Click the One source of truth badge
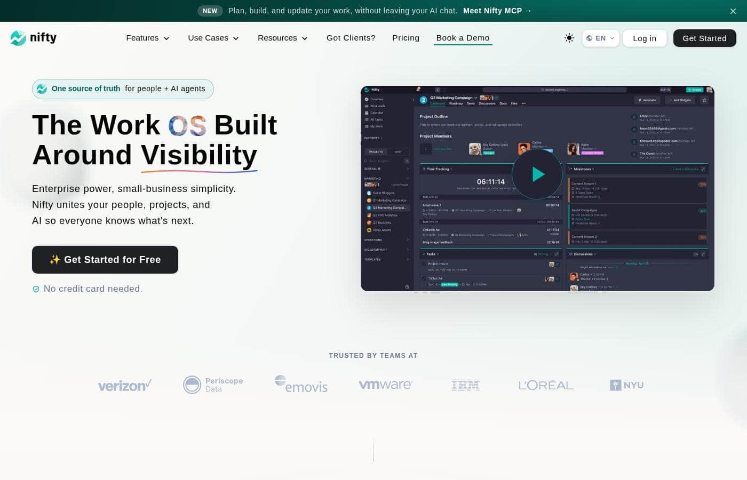This screenshot has width=747, height=480. click(x=123, y=89)
